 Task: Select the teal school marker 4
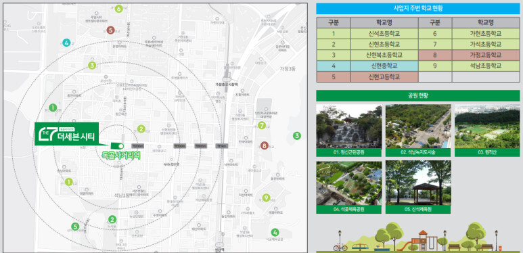click(67, 43)
